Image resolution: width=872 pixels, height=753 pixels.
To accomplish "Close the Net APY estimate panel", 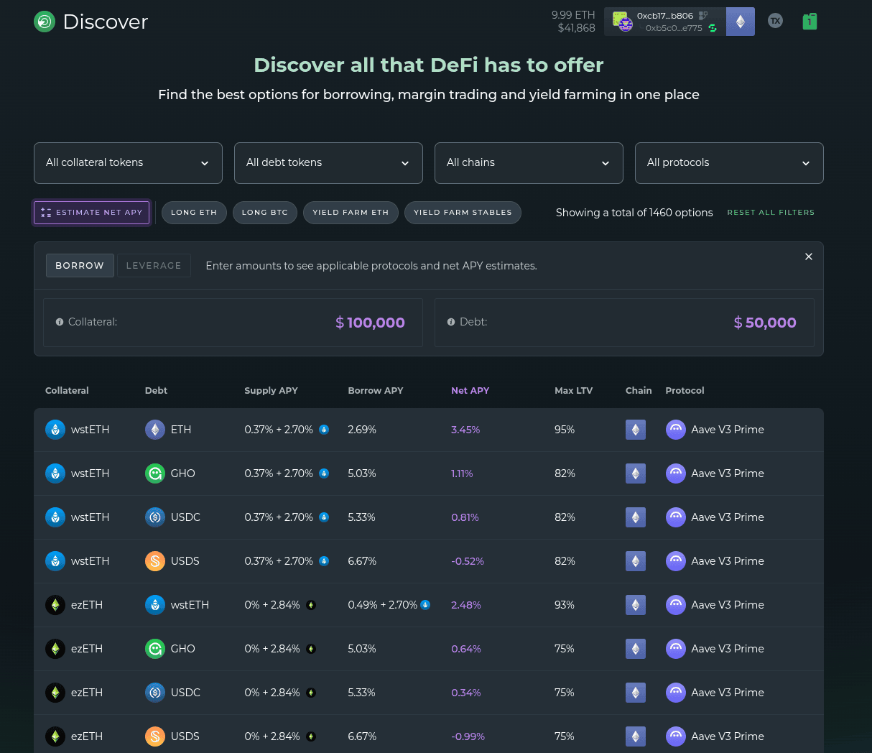I will (809, 257).
